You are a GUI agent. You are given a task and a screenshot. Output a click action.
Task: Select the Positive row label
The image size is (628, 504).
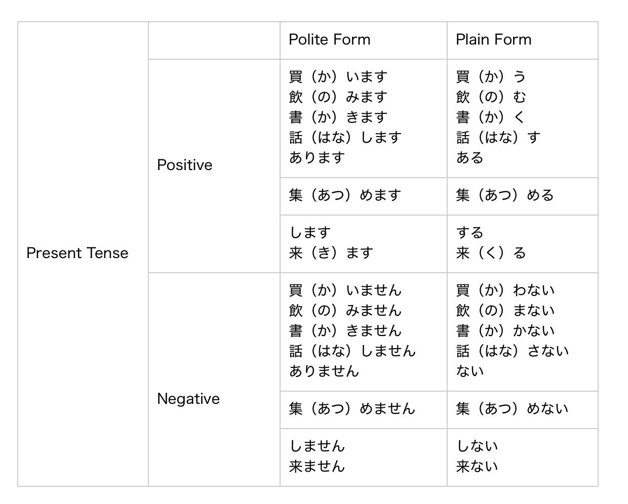coord(185,165)
